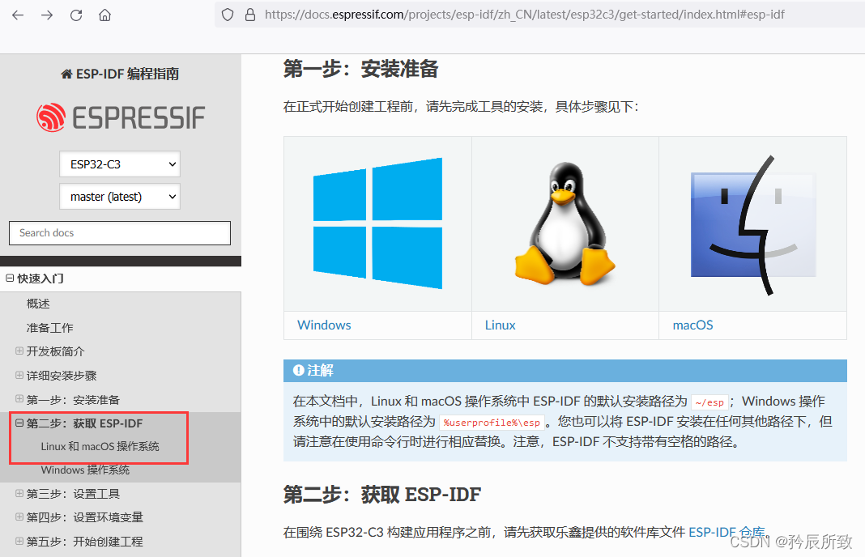Image resolution: width=865 pixels, height=557 pixels.
Task: Expand 第五步：开始创建工程 tree node
Action: tap(19, 541)
